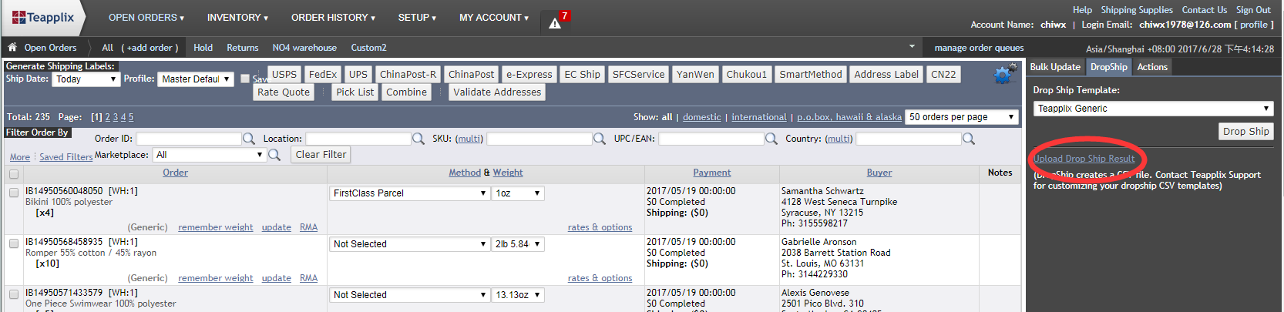Select the Returns queue tab
The height and width of the screenshot is (312, 1284).
pyautogui.click(x=243, y=48)
